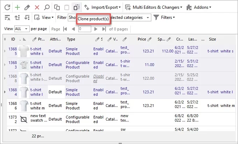The width and height of the screenshot is (238, 144).
Task: Click 'new text swatch ...' product name
Action: tap(38, 118)
